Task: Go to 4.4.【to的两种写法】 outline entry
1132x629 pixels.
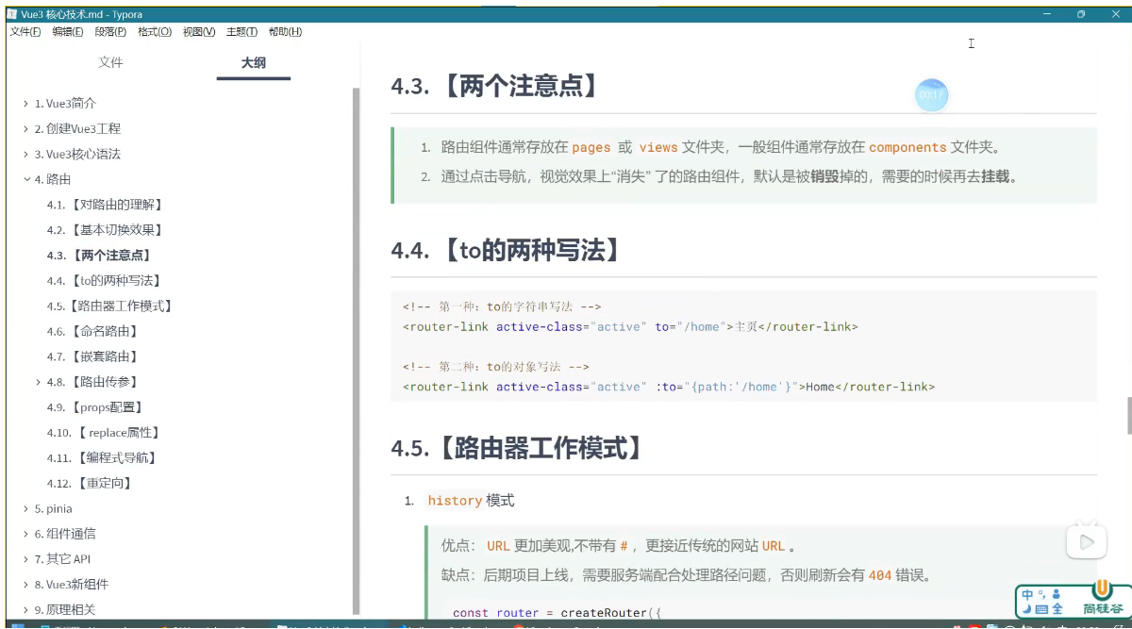Action: click(104, 281)
